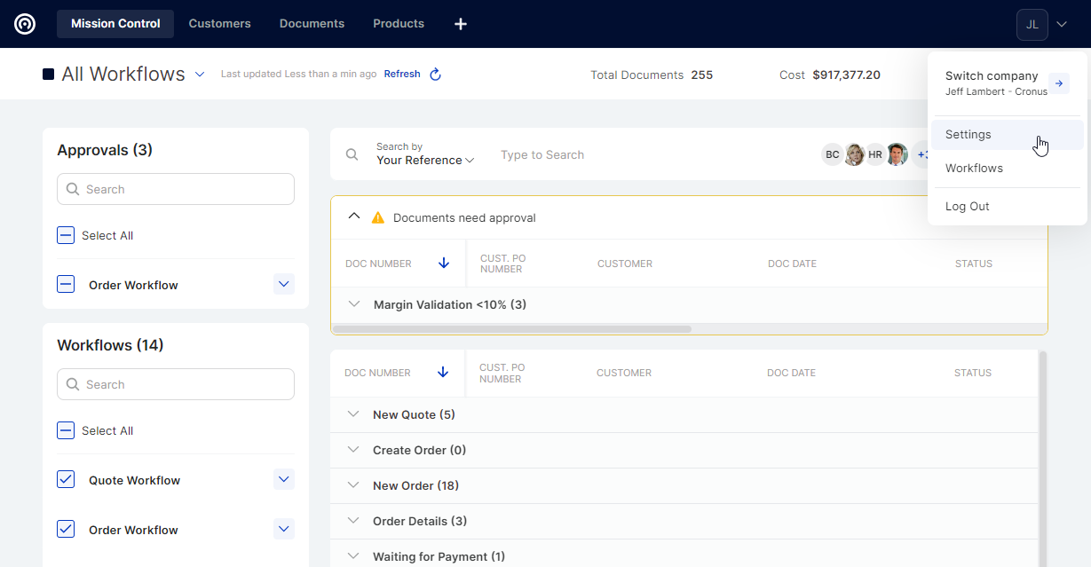Choose Log Out in the user menu
Viewport: 1091px width, 567px height.
pos(967,206)
